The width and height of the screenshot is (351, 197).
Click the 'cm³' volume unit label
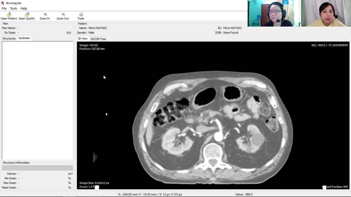click(70, 174)
